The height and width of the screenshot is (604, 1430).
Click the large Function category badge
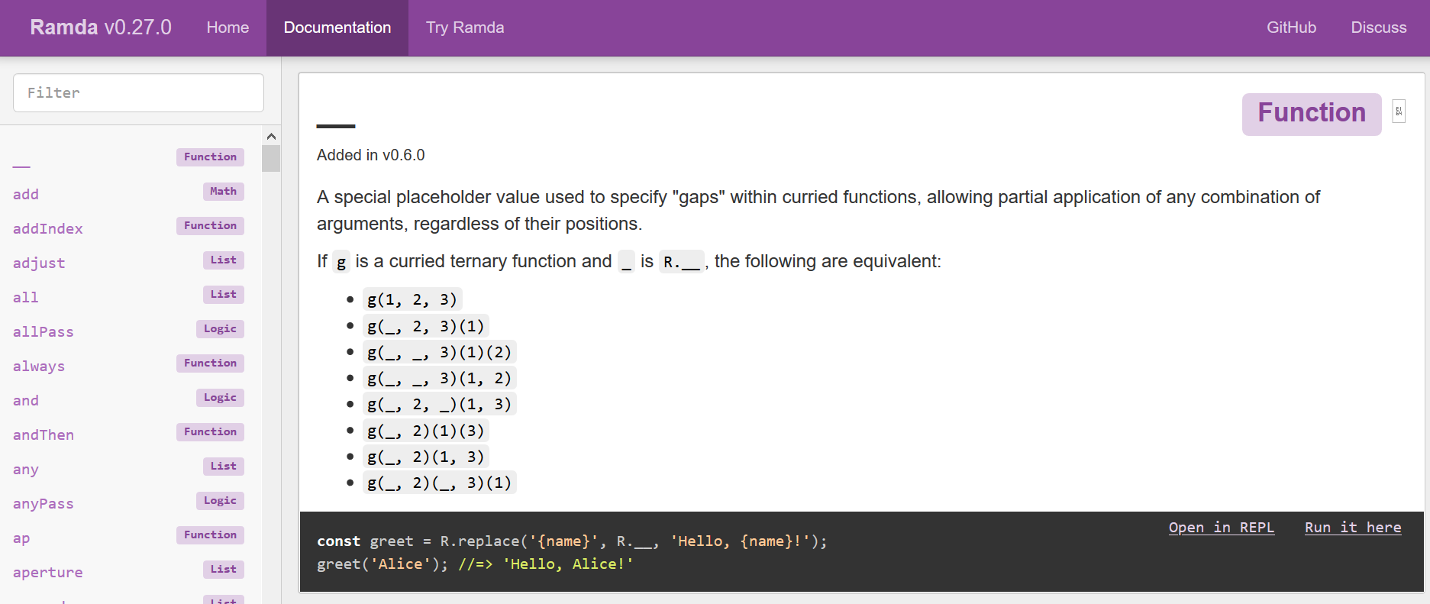point(1312,114)
